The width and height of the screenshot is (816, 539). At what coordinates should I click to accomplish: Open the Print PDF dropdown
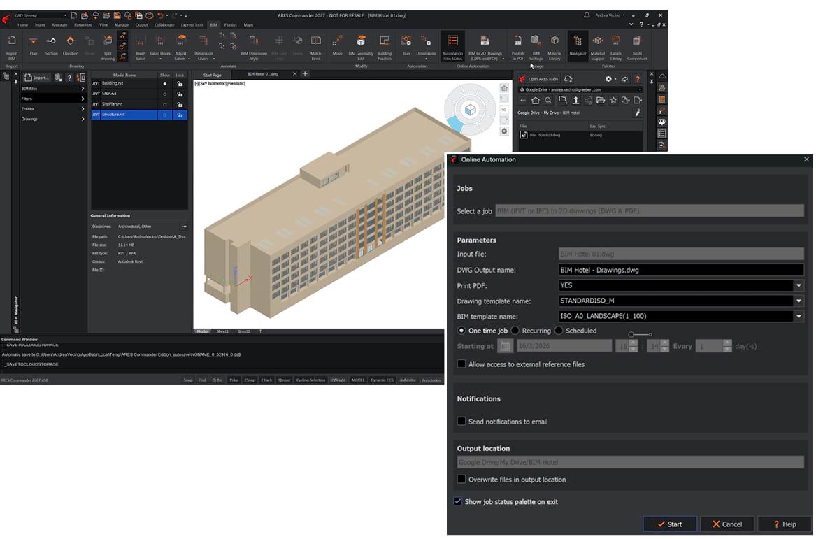[x=798, y=285]
